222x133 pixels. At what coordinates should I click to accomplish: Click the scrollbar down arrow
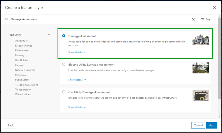click(219, 117)
